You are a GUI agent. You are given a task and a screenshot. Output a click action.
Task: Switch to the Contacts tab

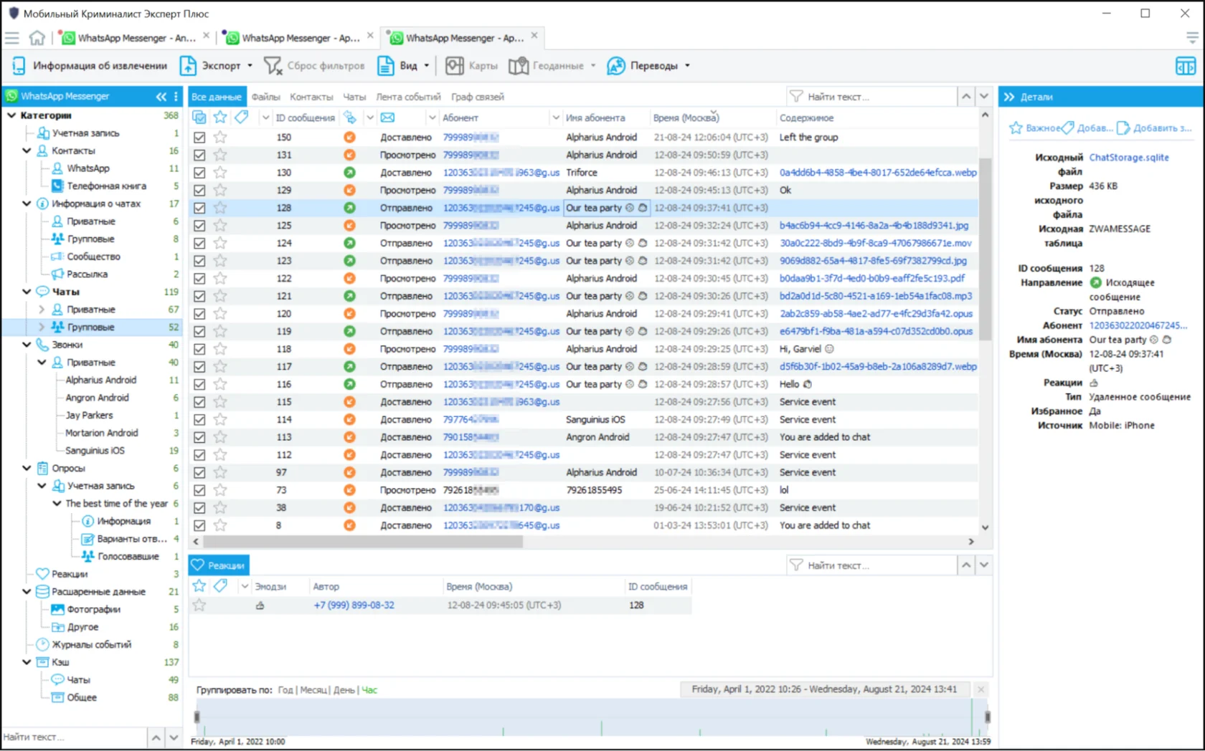pos(311,97)
